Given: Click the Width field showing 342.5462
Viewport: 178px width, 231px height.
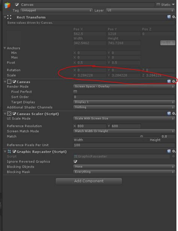Looking at the screenshot, I should (89, 43).
